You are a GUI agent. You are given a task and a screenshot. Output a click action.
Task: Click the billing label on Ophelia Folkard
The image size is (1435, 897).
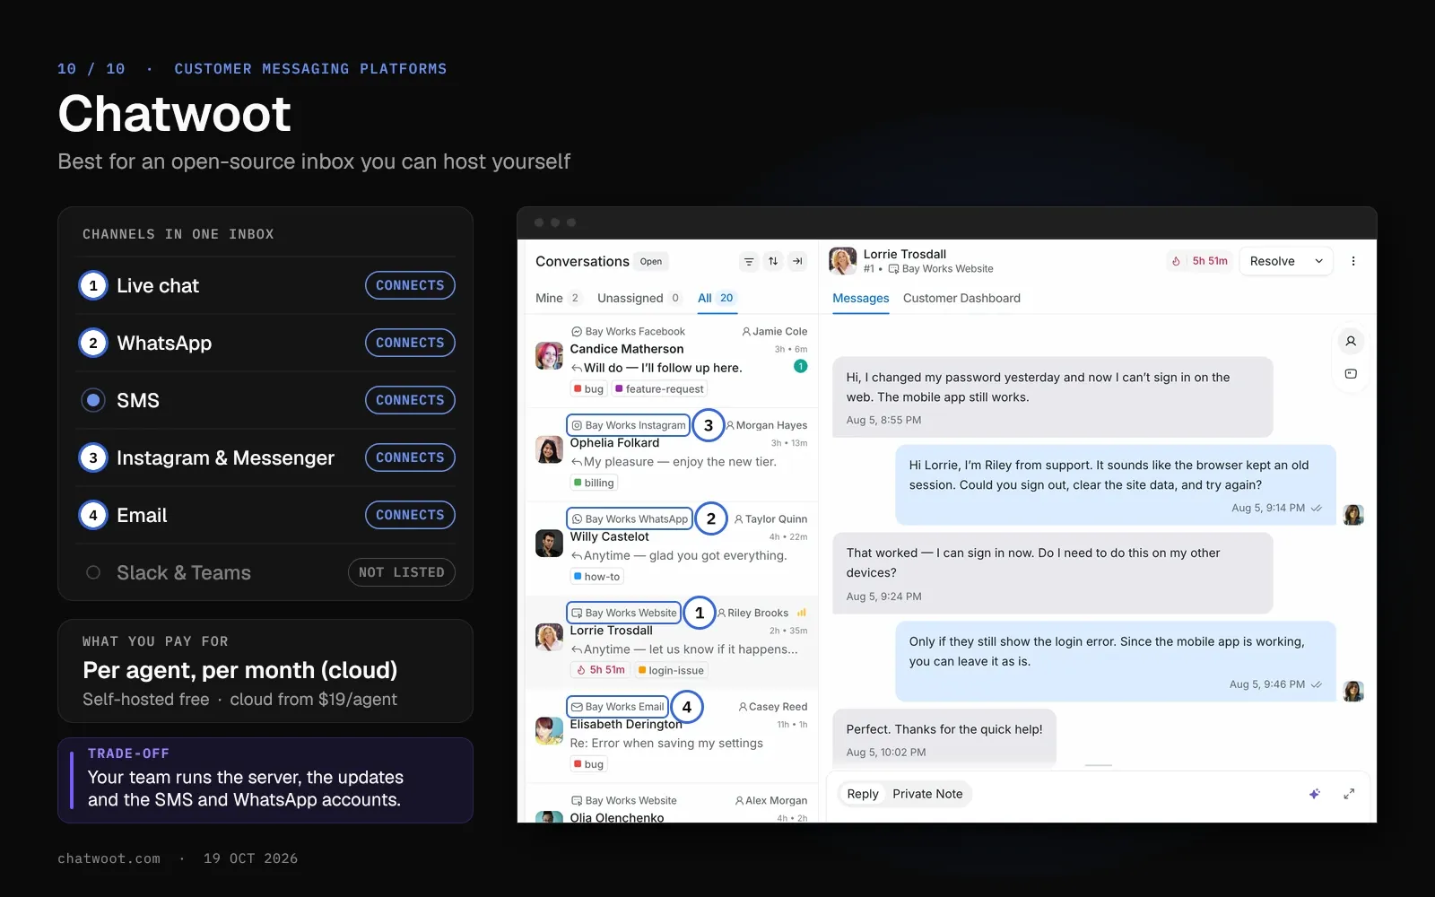click(594, 483)
